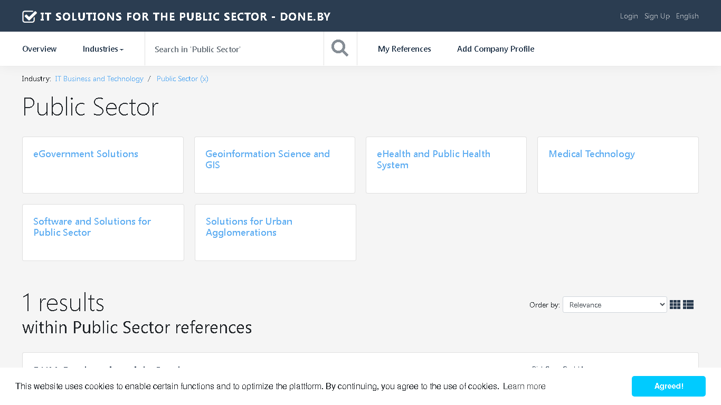Focus the Search in 'Public Sector' field
The height and width of the screenshot is (405, 721).
(234, 49)
